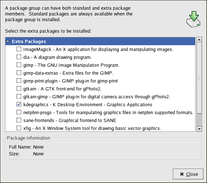Image resolution: width=207 pixels, height=183 pixels.
Task: Select the Extra Packages header row
Action: click(x=100, y=41)
